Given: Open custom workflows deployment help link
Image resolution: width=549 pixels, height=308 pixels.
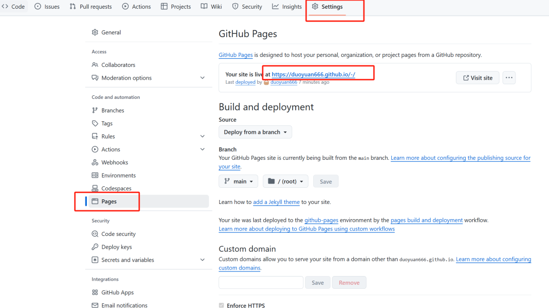Looking at the screenshot, I should pyautogui.click(x=307, y=229).
